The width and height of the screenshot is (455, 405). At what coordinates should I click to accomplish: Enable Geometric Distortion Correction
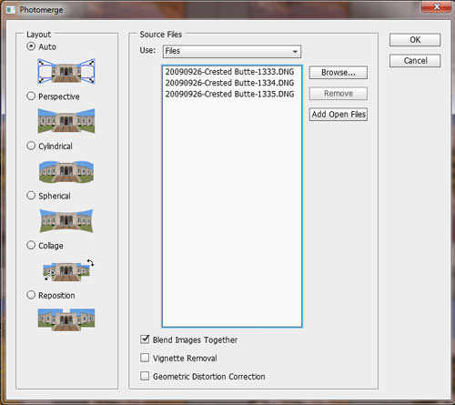(145, 376)
